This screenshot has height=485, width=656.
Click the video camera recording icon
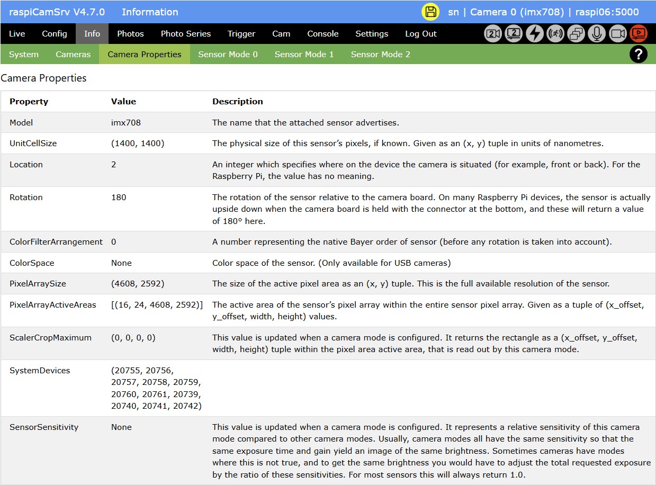[617, 34]
